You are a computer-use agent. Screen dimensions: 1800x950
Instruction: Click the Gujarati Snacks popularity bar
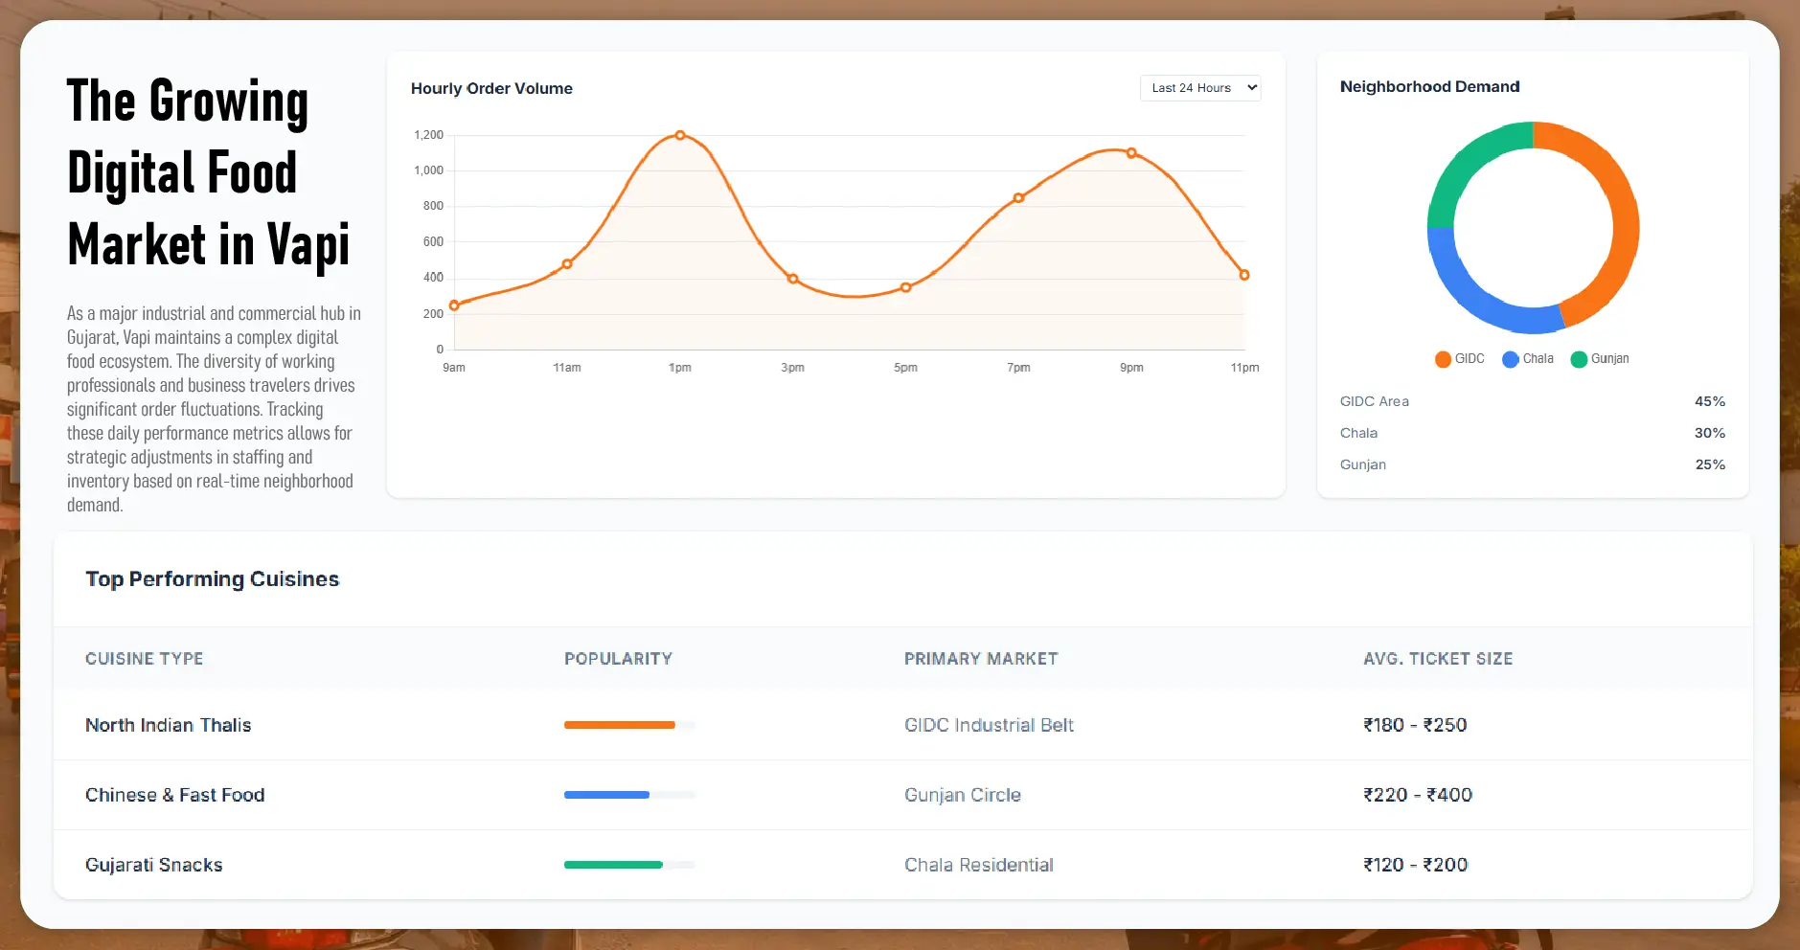coord(613,865)
